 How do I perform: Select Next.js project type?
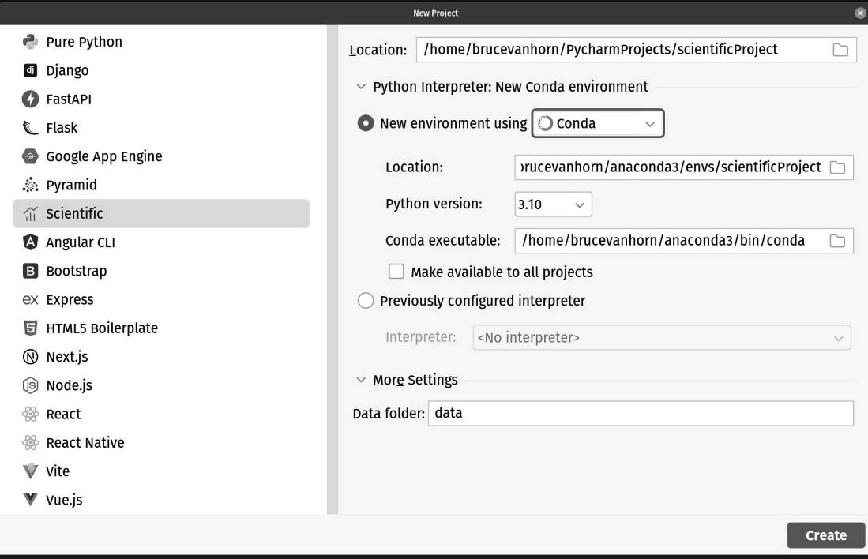pos(161,357)
